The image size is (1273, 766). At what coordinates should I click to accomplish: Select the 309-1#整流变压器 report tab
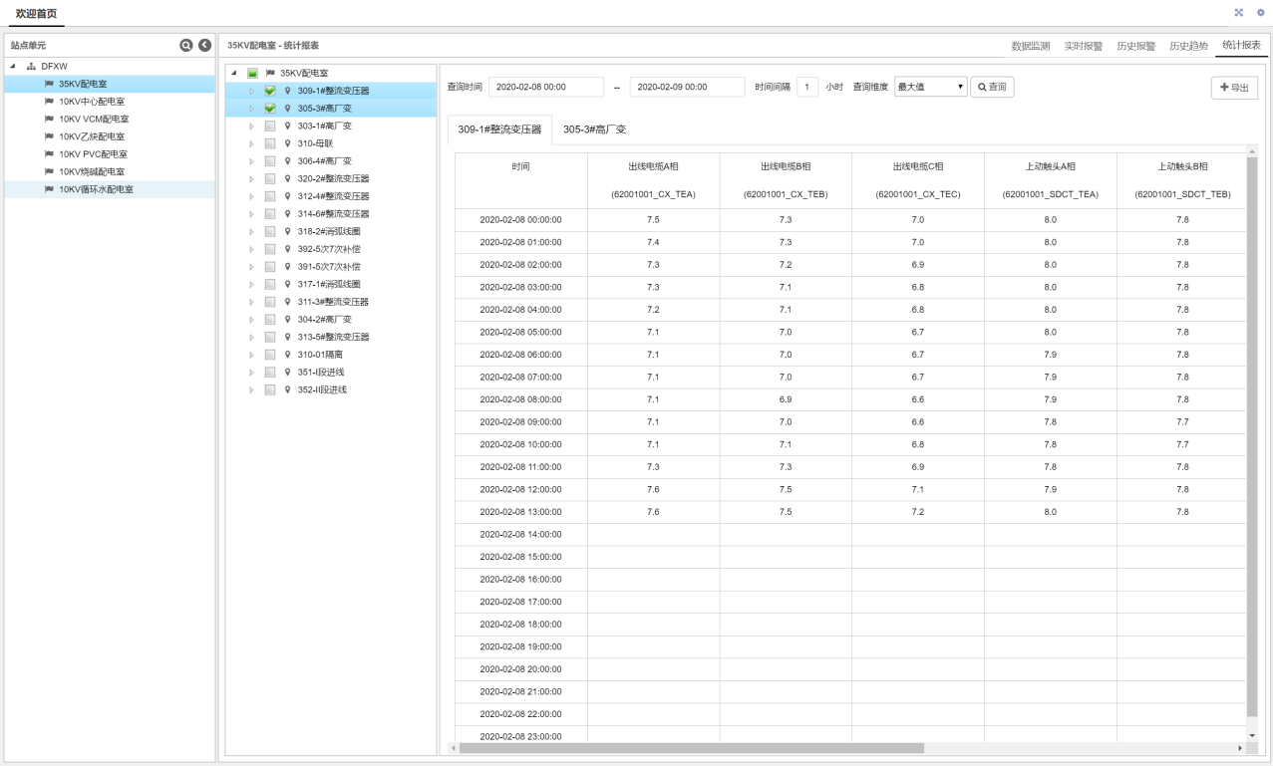click(x=499, y=129)
